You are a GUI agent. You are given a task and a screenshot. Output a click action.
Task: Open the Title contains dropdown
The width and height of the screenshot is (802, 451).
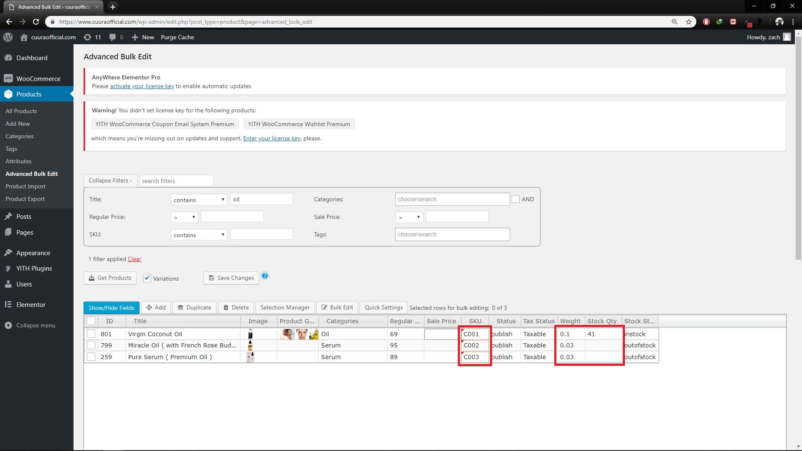click(x=199, y=200)
